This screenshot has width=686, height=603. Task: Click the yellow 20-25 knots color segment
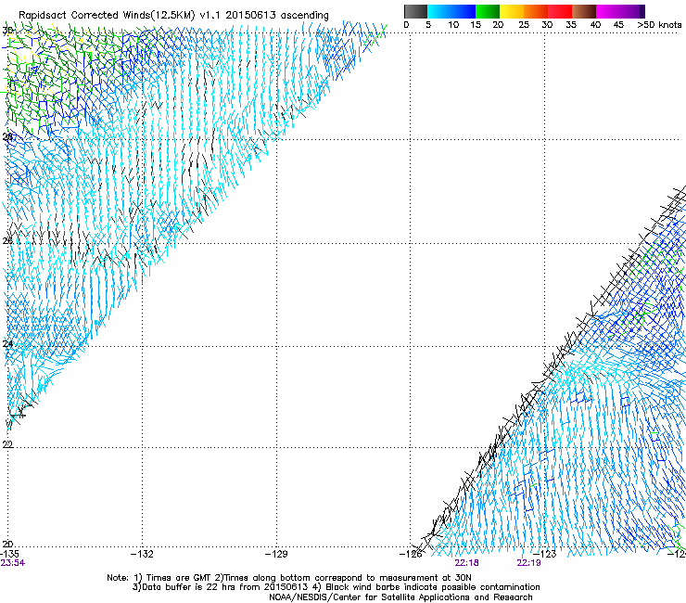click(512, 11)
